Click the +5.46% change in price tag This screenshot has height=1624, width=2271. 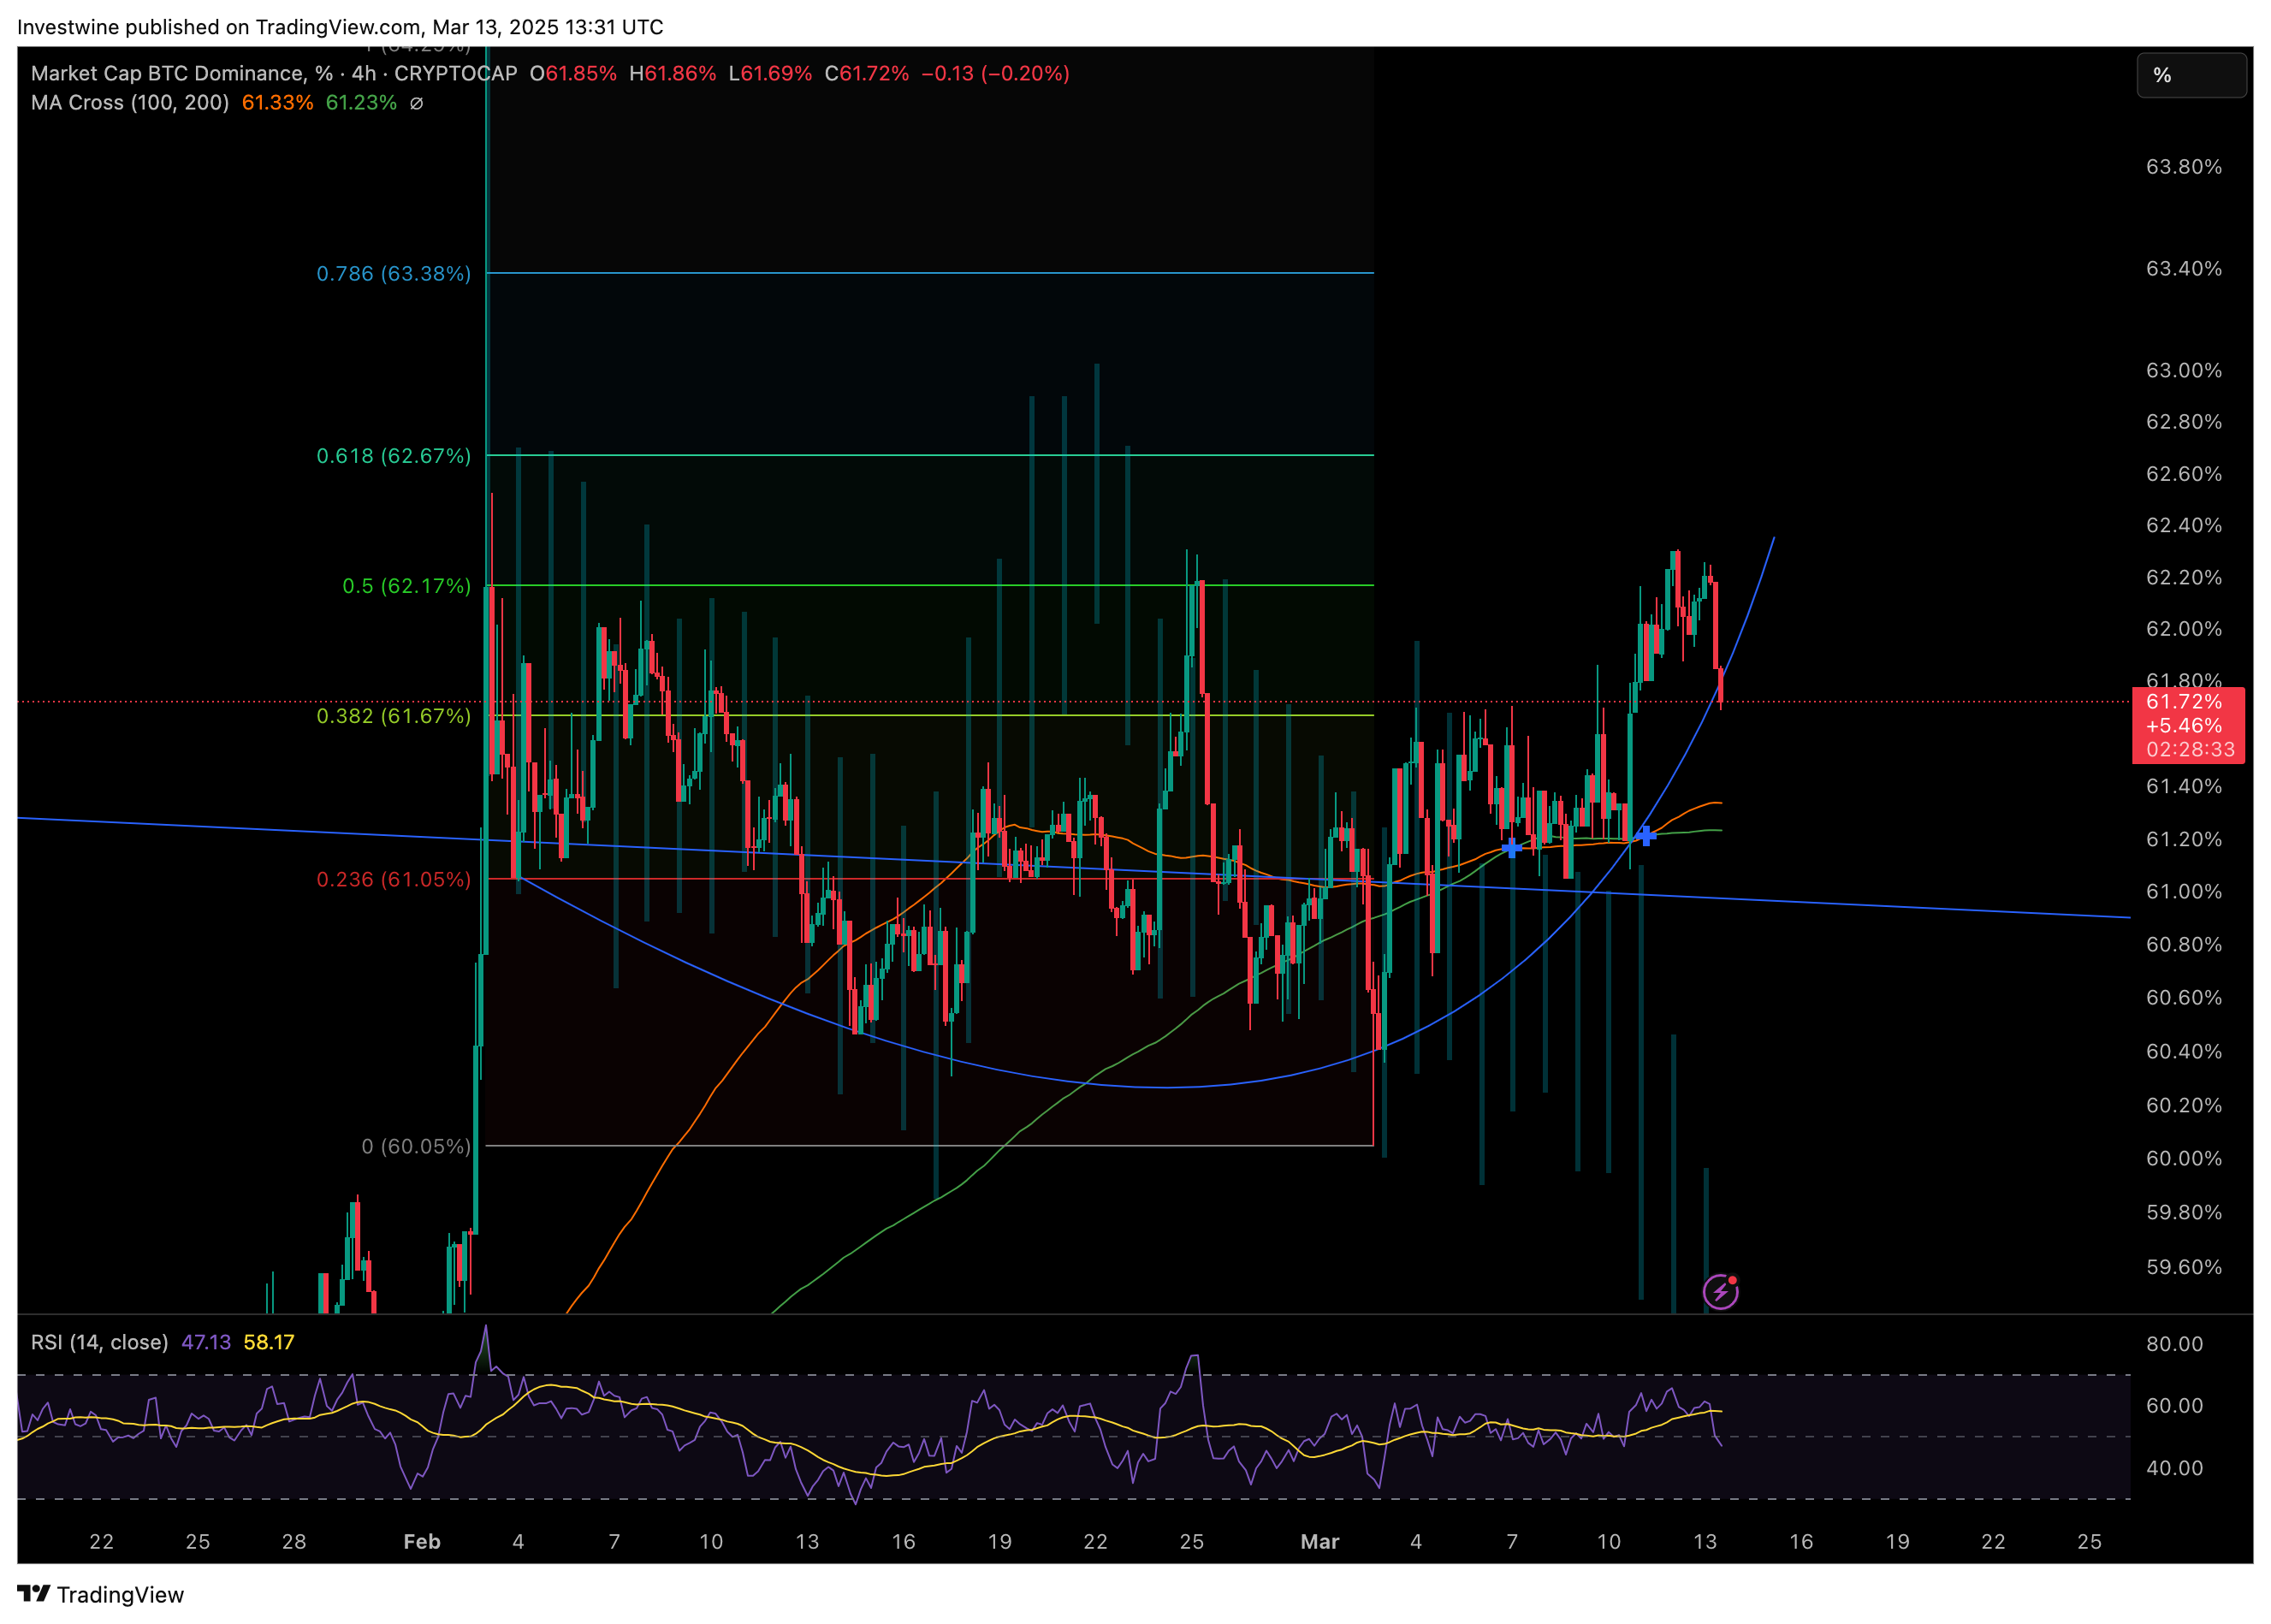pos(2184,725)
